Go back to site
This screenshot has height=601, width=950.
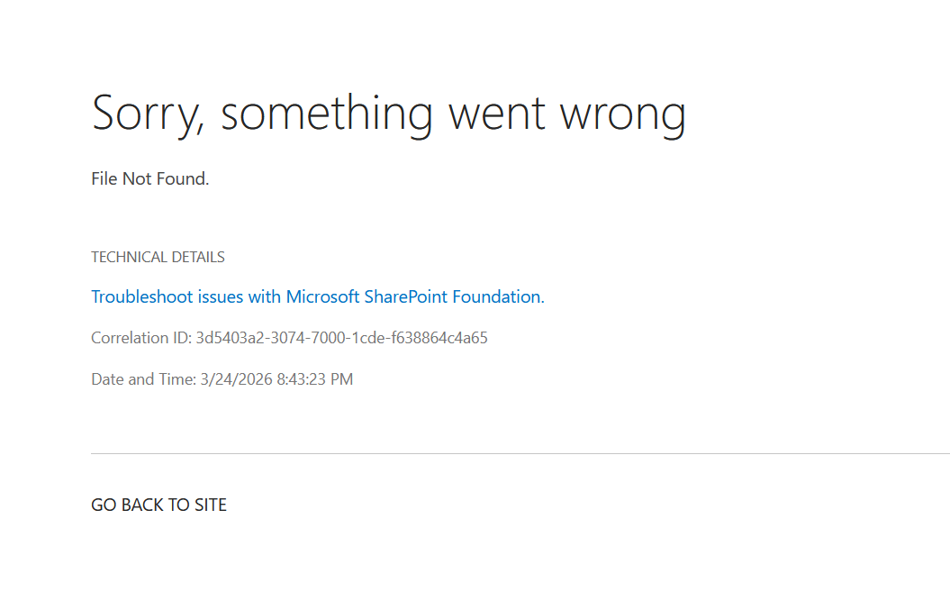(x=158, y=505)
